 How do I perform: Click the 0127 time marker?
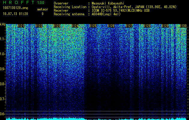[x=129, y=26]
